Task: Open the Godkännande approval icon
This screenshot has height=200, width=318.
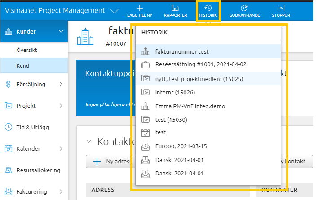Action: (x=244, y=8)
